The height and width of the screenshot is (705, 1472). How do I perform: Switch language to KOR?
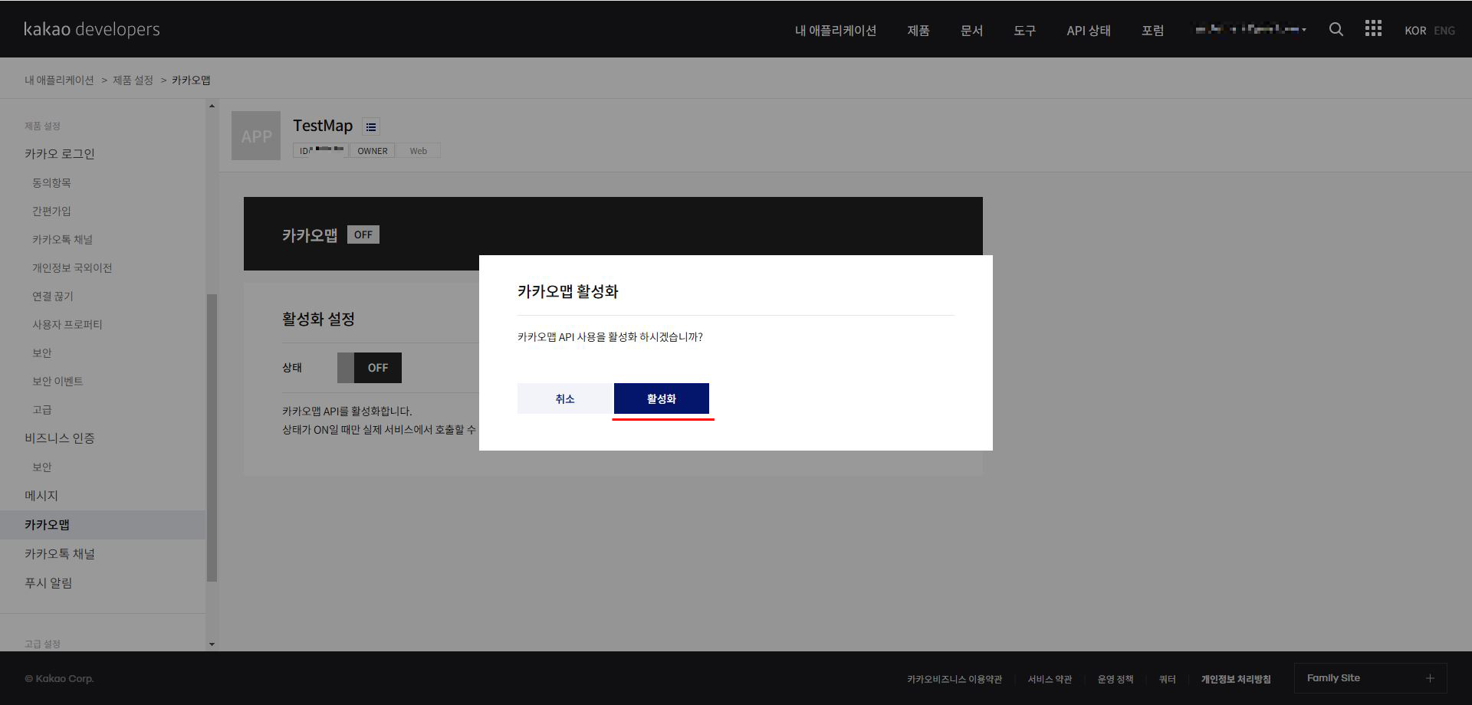tap(1415, 31)
